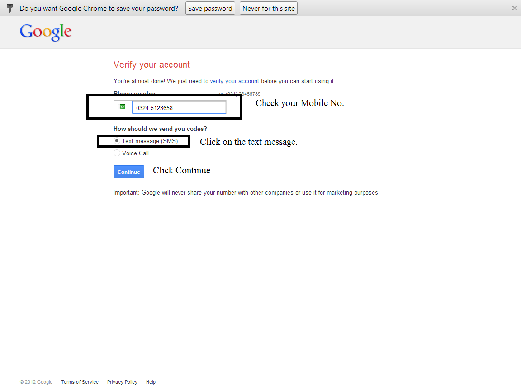Click the Verify your account heading
This screenshot has height=390, width=521.
click(x=152, y=65)
